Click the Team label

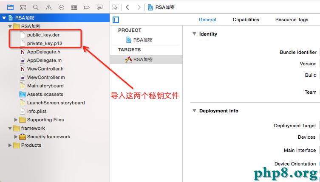pos(310,92)
